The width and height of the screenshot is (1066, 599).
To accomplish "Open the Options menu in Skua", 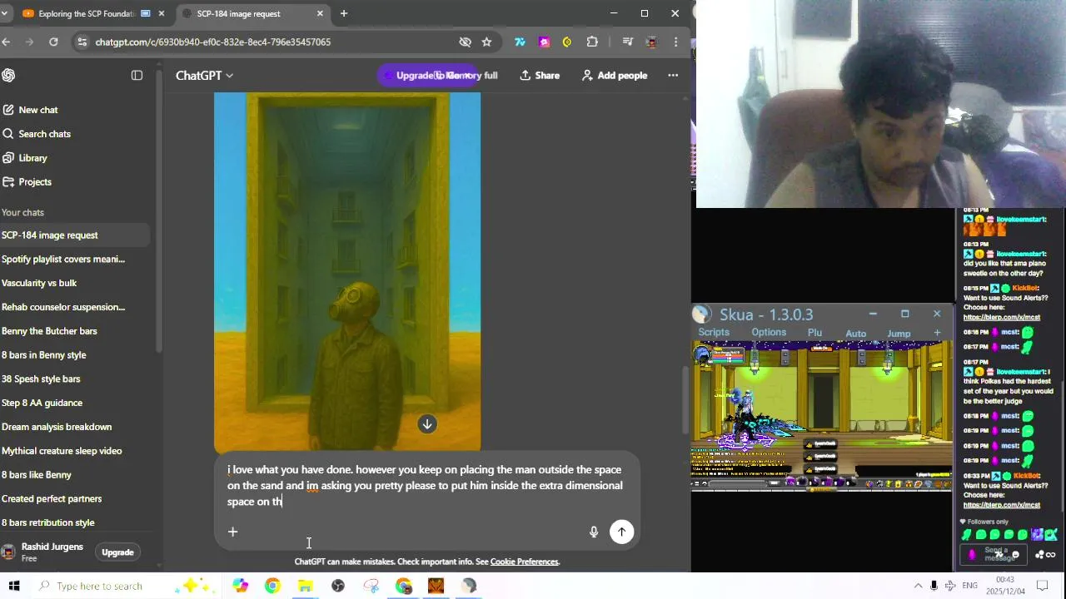I will coord(769,332).
